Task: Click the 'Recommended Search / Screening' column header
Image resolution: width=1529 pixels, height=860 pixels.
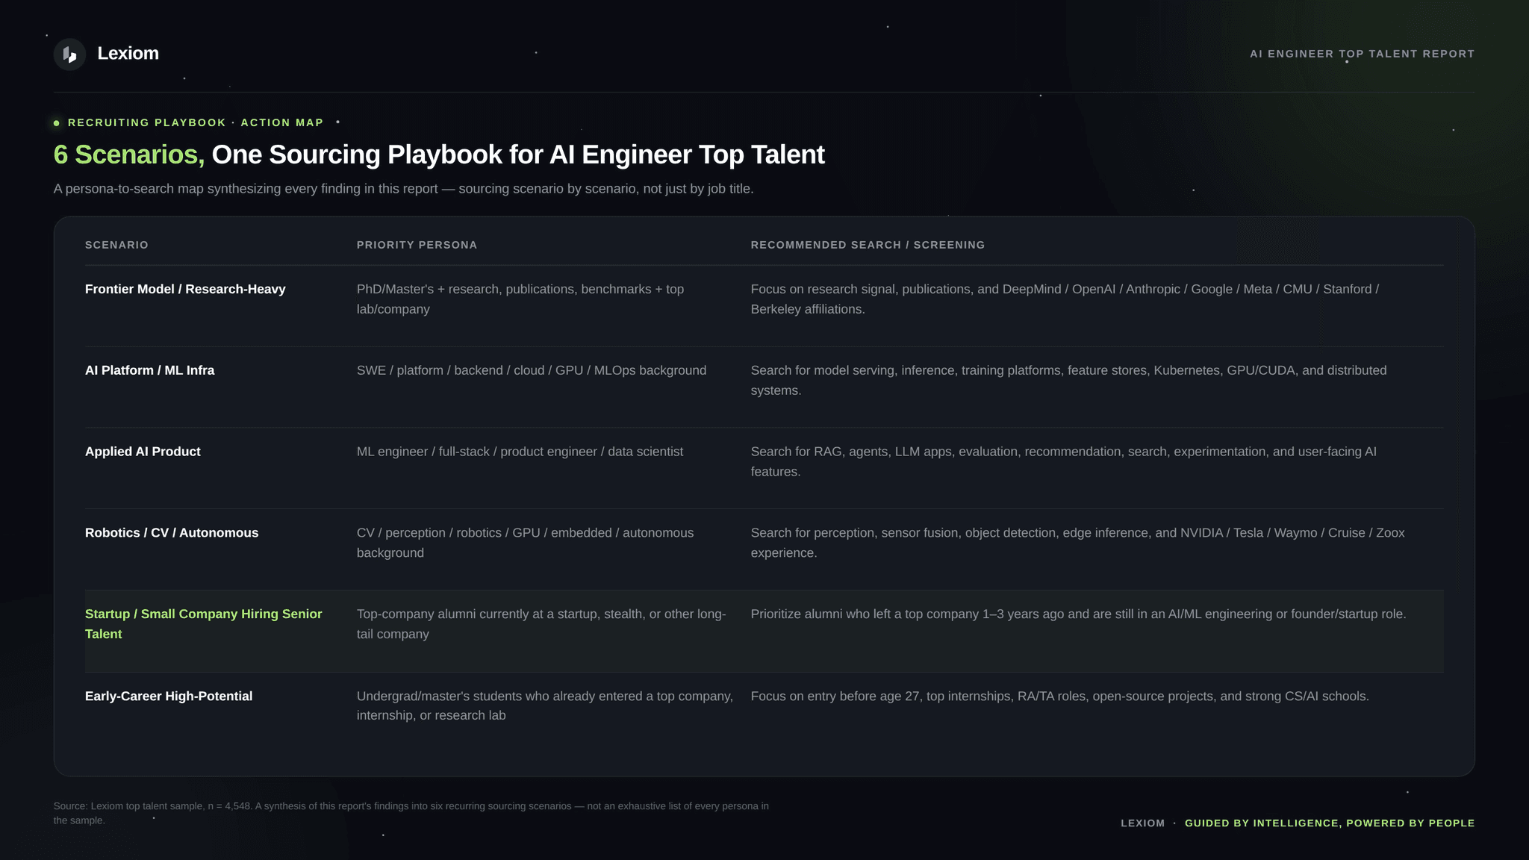Action: [x=868, y=245]
